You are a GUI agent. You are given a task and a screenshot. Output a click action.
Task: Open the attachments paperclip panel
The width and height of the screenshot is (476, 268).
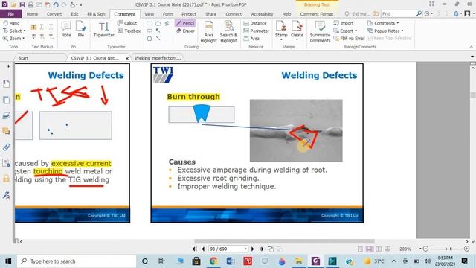6,147
